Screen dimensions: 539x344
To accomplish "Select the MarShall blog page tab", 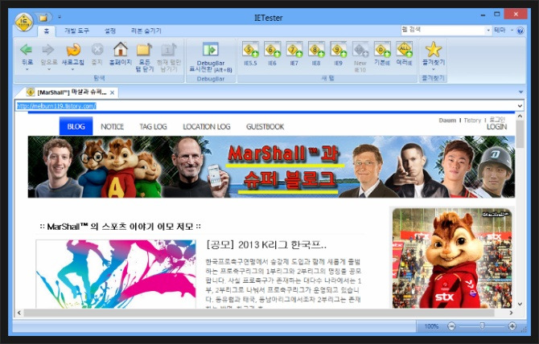I will pos(72,92).
